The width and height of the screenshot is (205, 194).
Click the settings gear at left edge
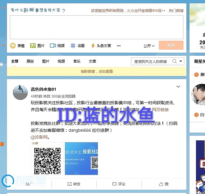point(1,64)
